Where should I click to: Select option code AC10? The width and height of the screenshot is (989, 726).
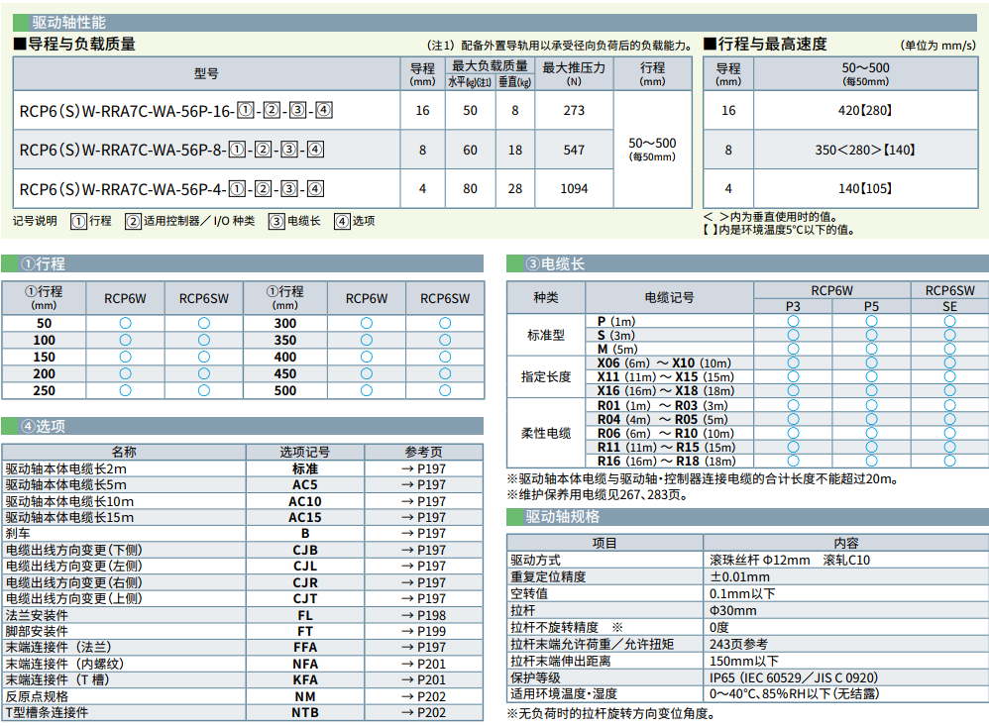pos(304,501)
